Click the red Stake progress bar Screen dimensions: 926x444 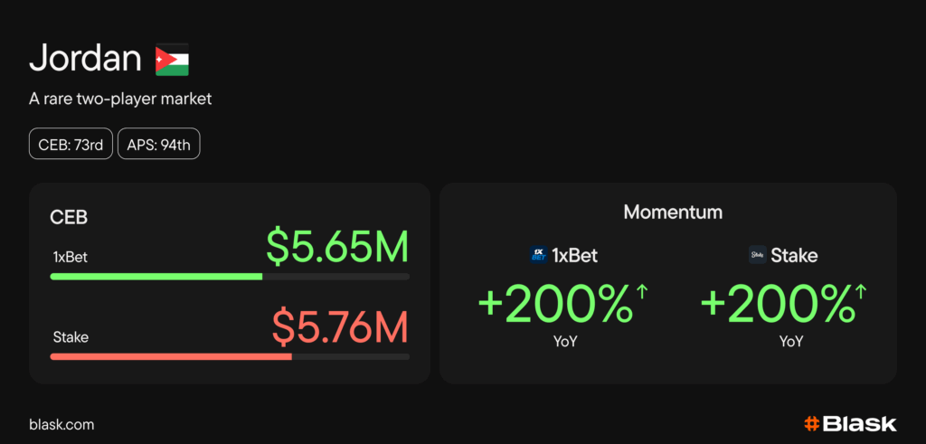click(x=170, y=356)
